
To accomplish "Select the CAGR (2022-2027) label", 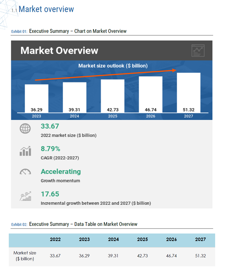I will pos(60,158).
